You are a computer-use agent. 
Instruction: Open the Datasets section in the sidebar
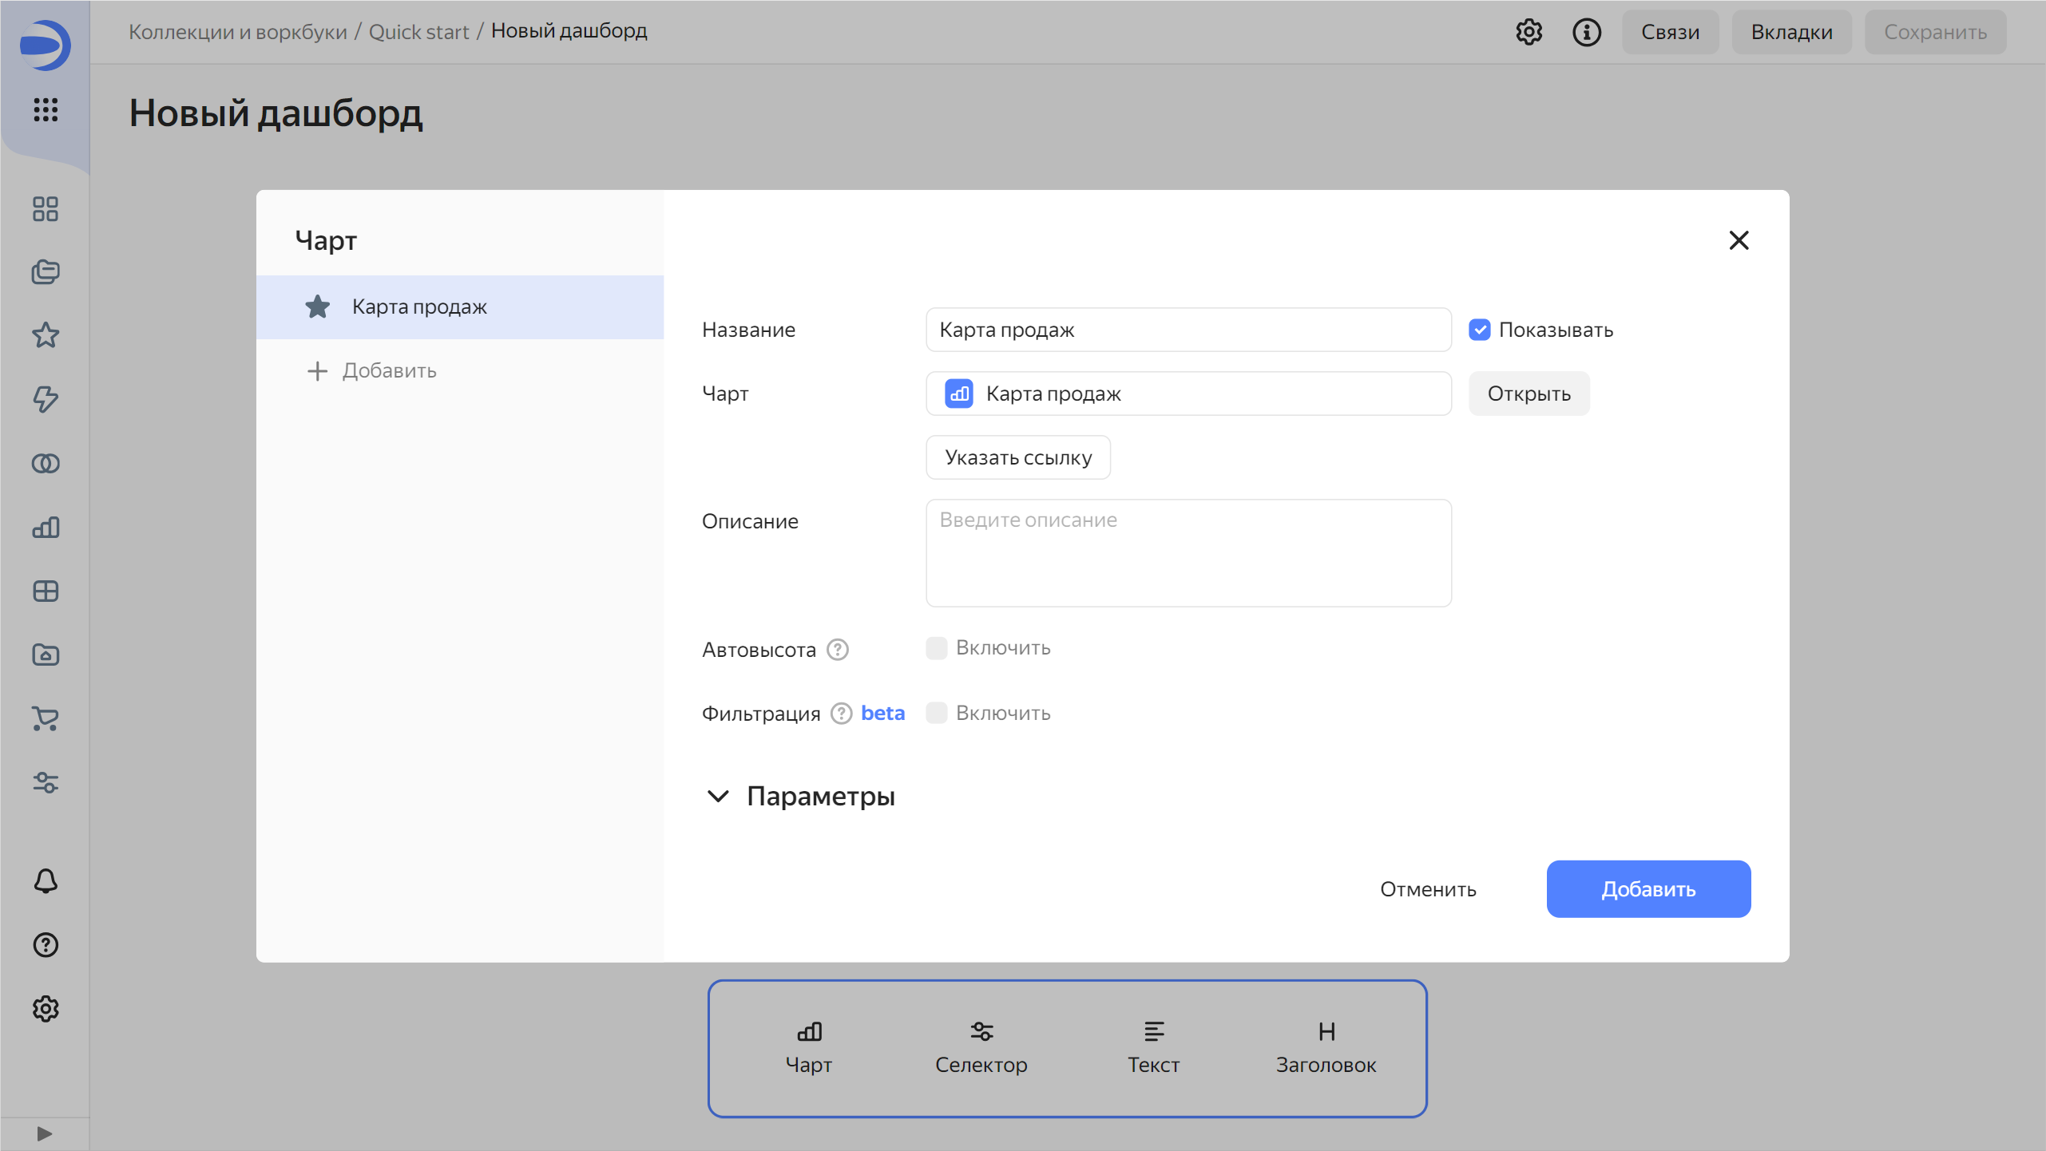coord(46,464)
